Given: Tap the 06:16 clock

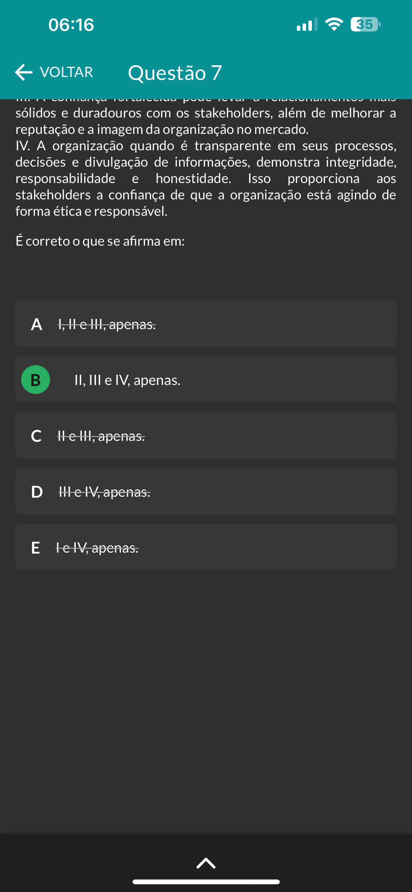Looking at the screenshot, I should 71,25.
